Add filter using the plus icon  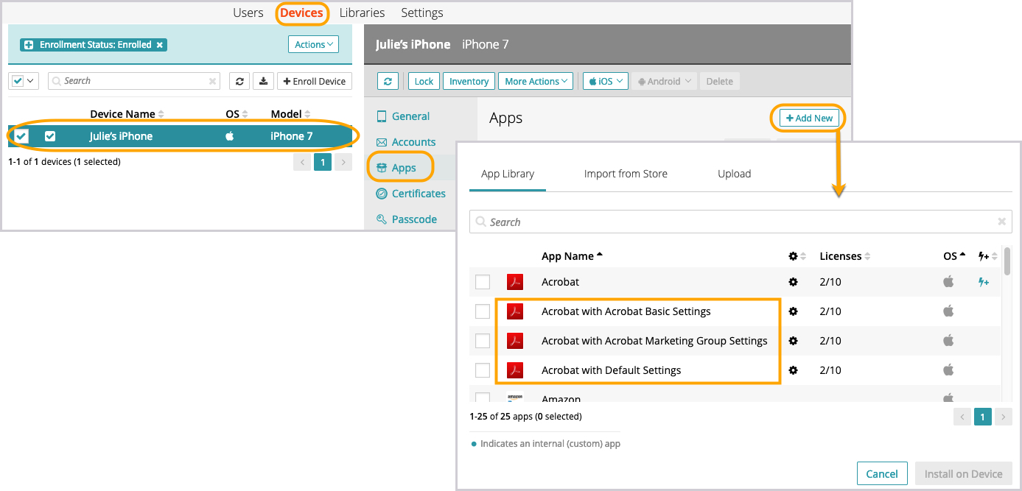click(x=29, y=45)
